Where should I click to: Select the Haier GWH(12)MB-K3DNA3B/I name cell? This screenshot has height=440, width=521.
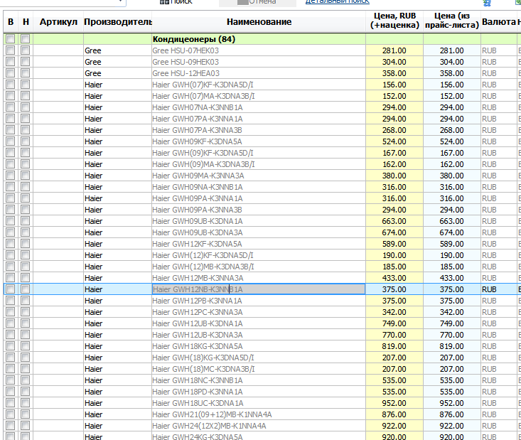click(x=259, y=266)
